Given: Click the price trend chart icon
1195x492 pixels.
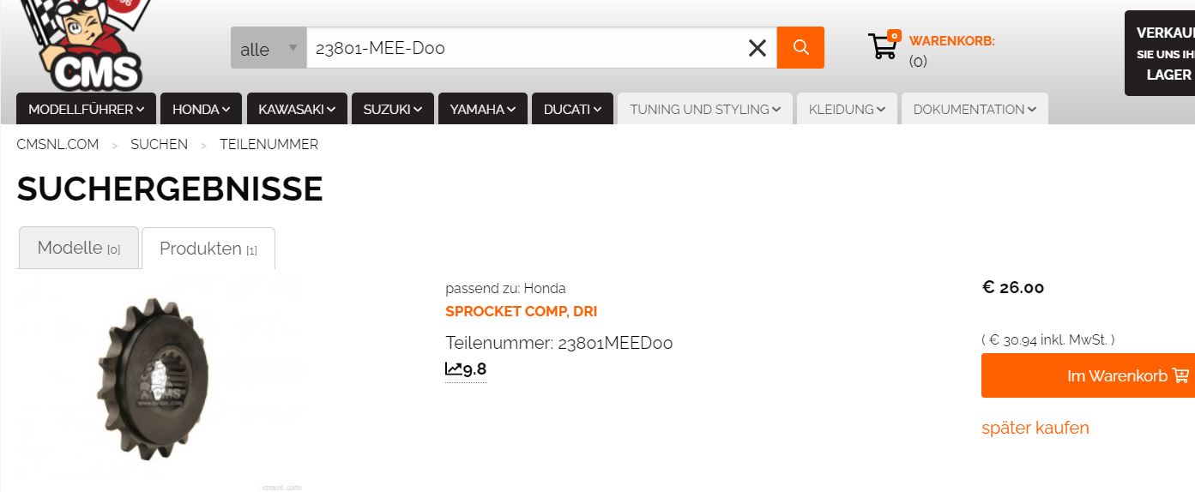Looking at the screenshot, I should pos(454,369).
